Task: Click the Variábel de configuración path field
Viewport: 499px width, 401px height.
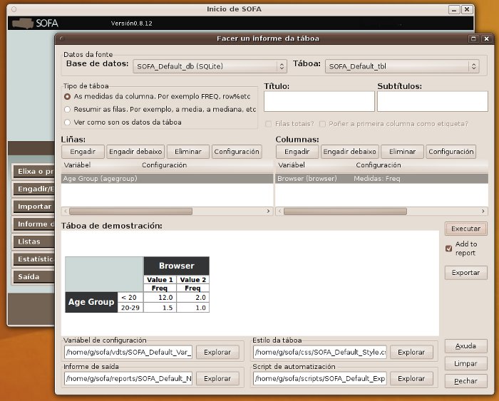Action: (x=128, y=353)
